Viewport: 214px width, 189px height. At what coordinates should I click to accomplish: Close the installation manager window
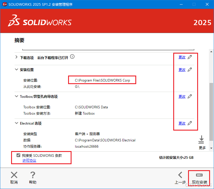pos(207,4)
